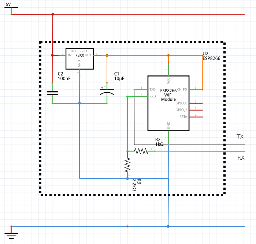Click the U2 ESP8266 part label

coord(211,56)
